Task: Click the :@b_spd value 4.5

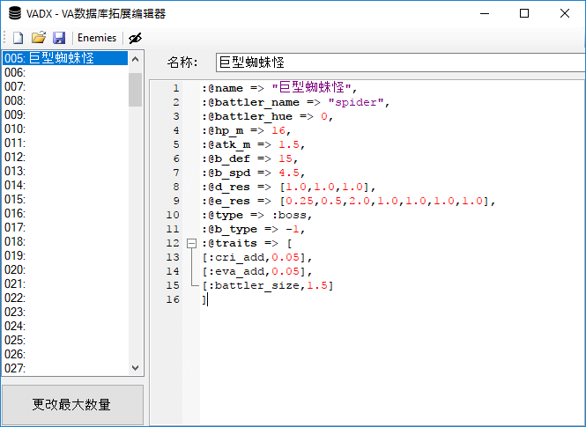Action: coord(289,173)
